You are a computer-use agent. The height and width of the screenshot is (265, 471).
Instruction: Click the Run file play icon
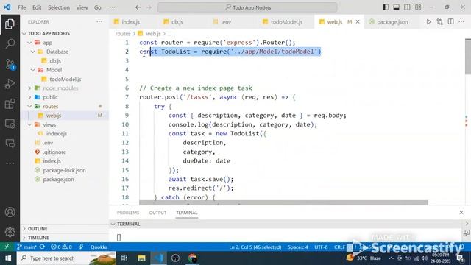point(428,21)
